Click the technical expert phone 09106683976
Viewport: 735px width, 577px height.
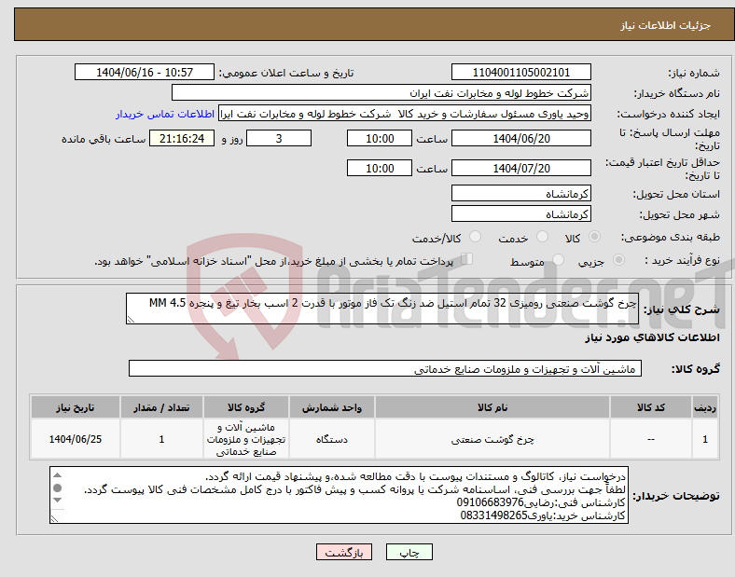point(490,503)
